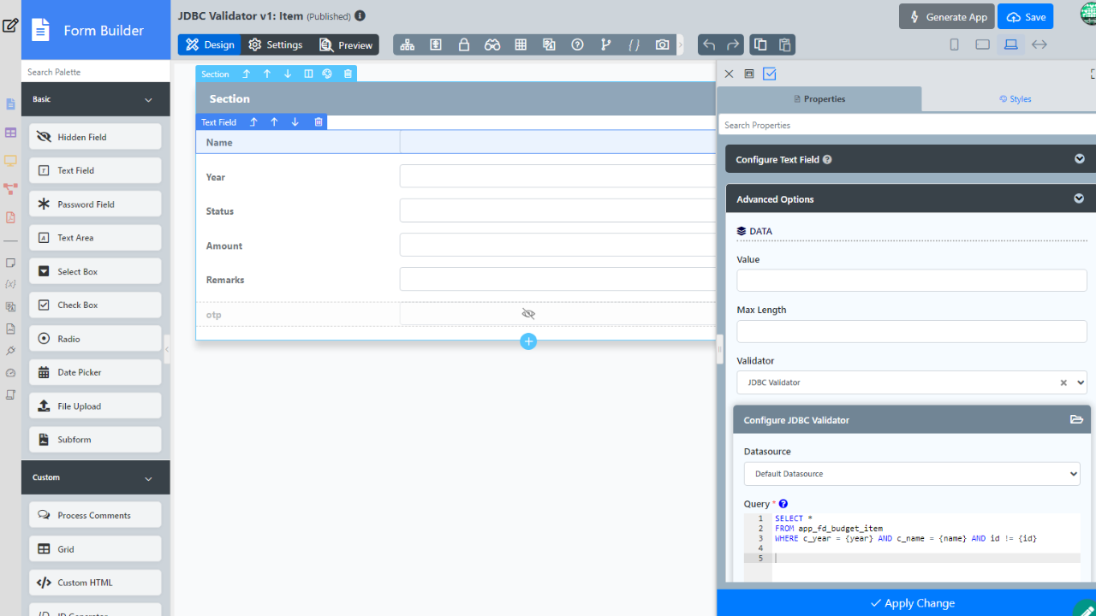Open the Settings tab
The image size is (1096, 616).
click(x=276, y=44)
